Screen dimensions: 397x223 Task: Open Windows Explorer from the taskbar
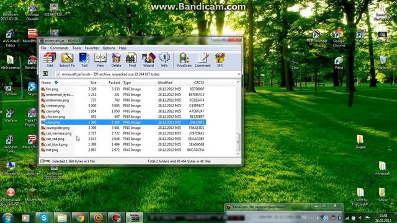62,218
